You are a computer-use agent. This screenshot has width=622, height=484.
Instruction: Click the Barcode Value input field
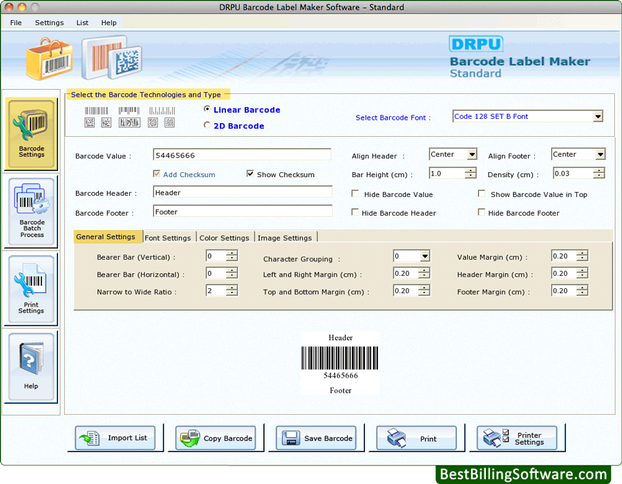click(x=242, y=155)
